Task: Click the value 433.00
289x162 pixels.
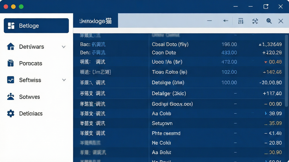Action: (229, 53)
